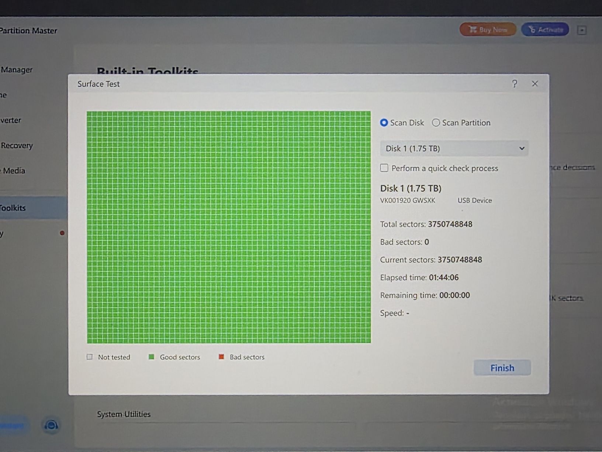Open the Media sidebar item

[x=14, y=171]
